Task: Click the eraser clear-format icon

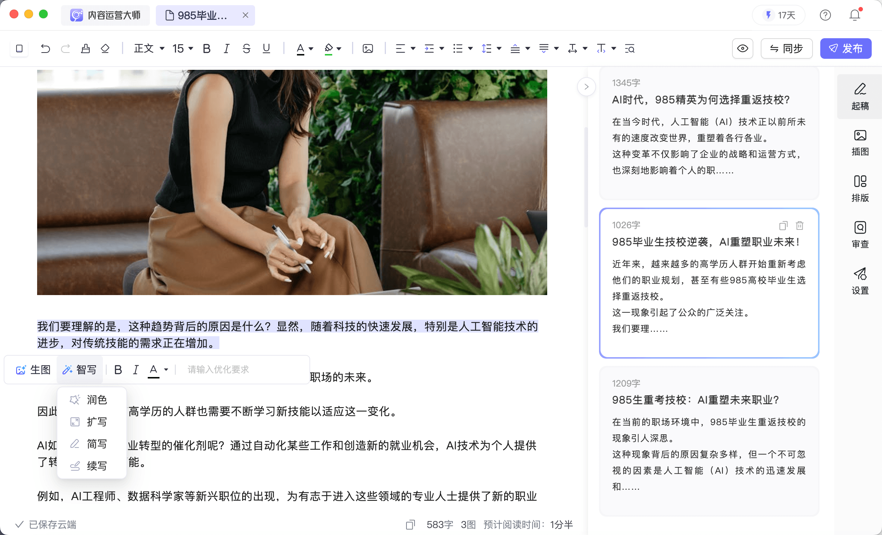Action: pos(105,49)
